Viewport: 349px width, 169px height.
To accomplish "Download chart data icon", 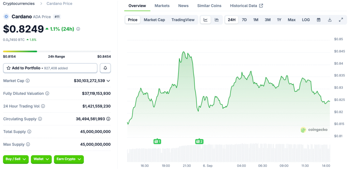I will tap(330, 20).
